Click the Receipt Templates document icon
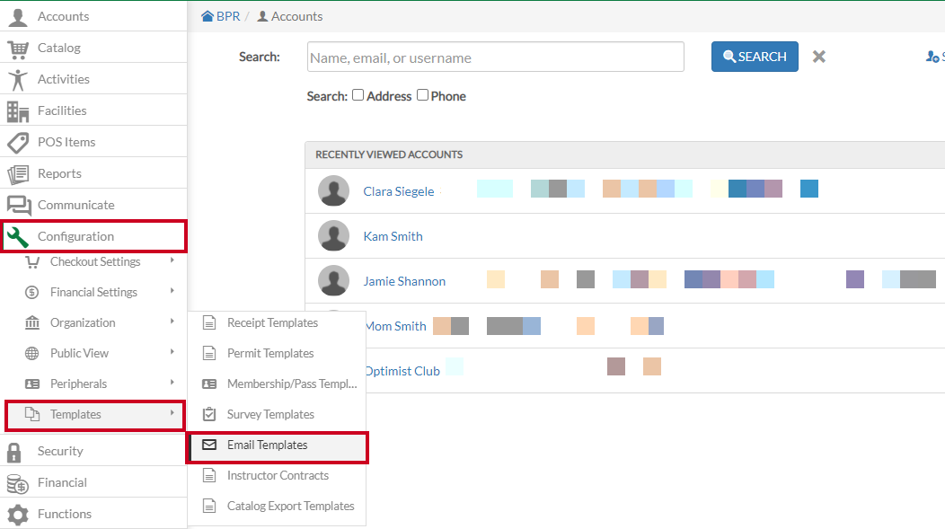The width and height of the screenshot is (945, 529). pos(209,323)
